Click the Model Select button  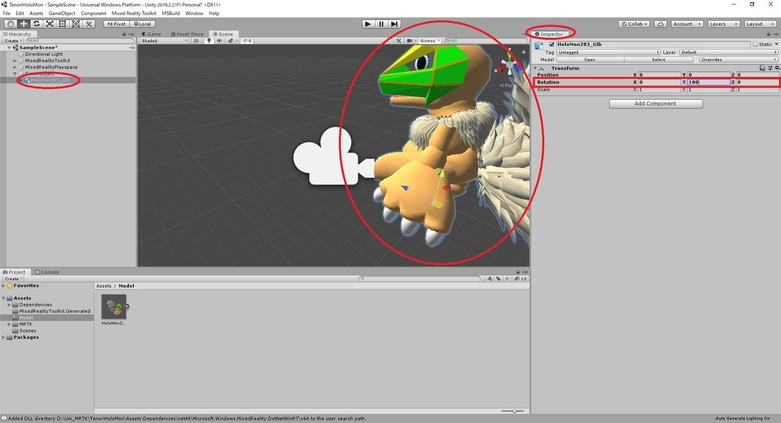point(659,59)
